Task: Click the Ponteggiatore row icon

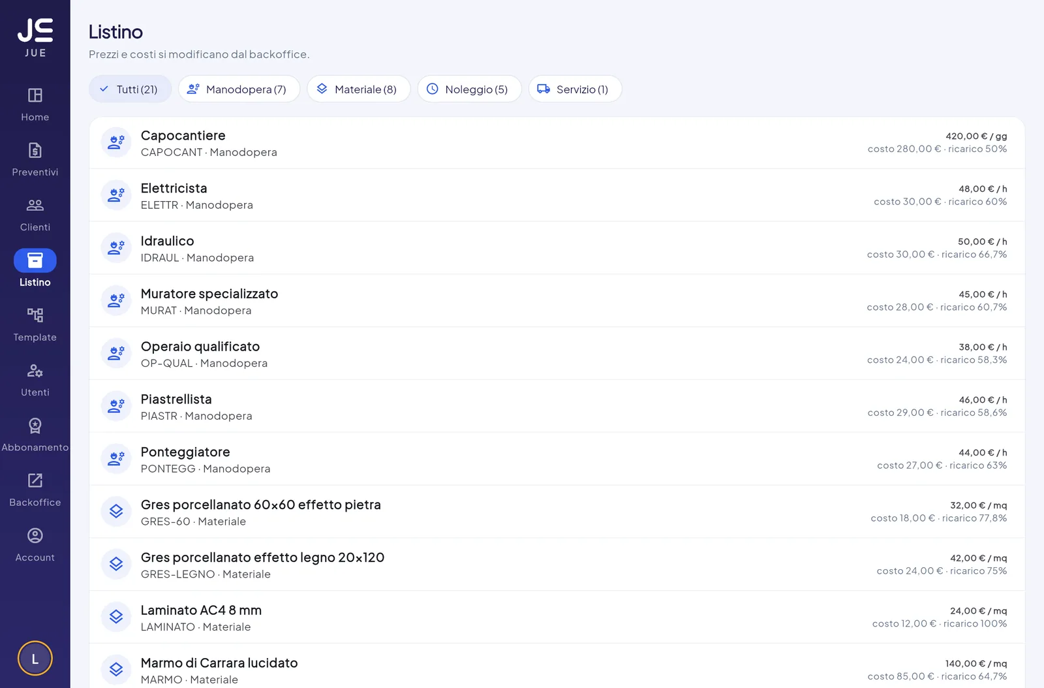Action: click(116, 459)
